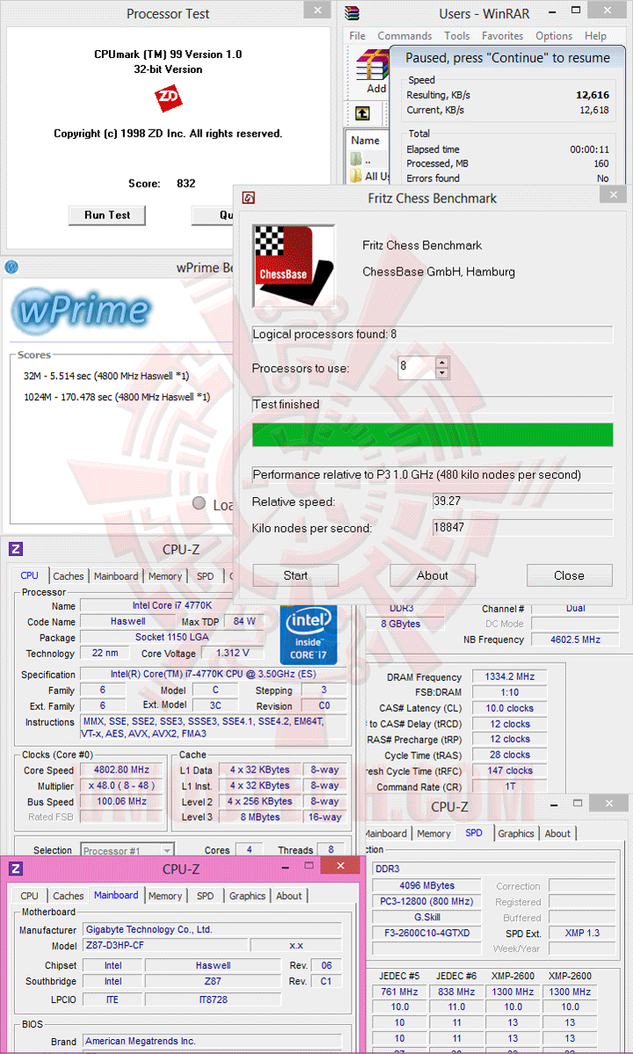Click the DRAM Frequency value 1334.2 MHz
Screen dimensions: 633x1054
click(x=510, y=677)
